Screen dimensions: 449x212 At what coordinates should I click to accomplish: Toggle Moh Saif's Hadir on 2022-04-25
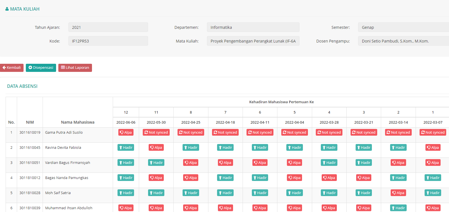pos(191,193)
